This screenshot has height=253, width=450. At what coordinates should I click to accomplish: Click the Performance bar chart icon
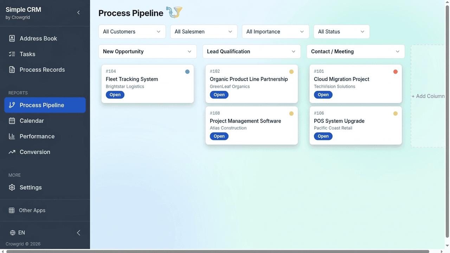coord(12,136)
